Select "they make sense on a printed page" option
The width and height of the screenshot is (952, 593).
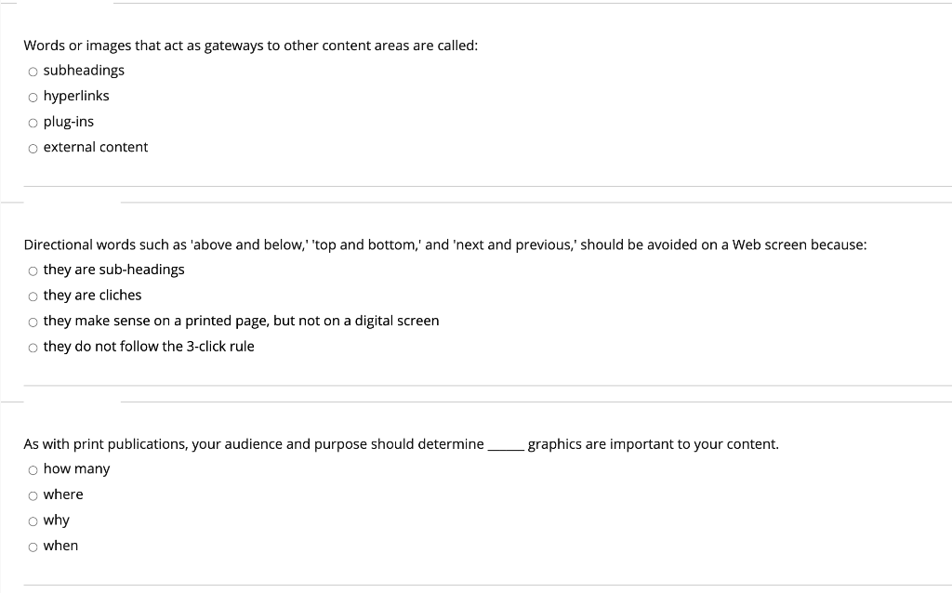click(33, 322)
